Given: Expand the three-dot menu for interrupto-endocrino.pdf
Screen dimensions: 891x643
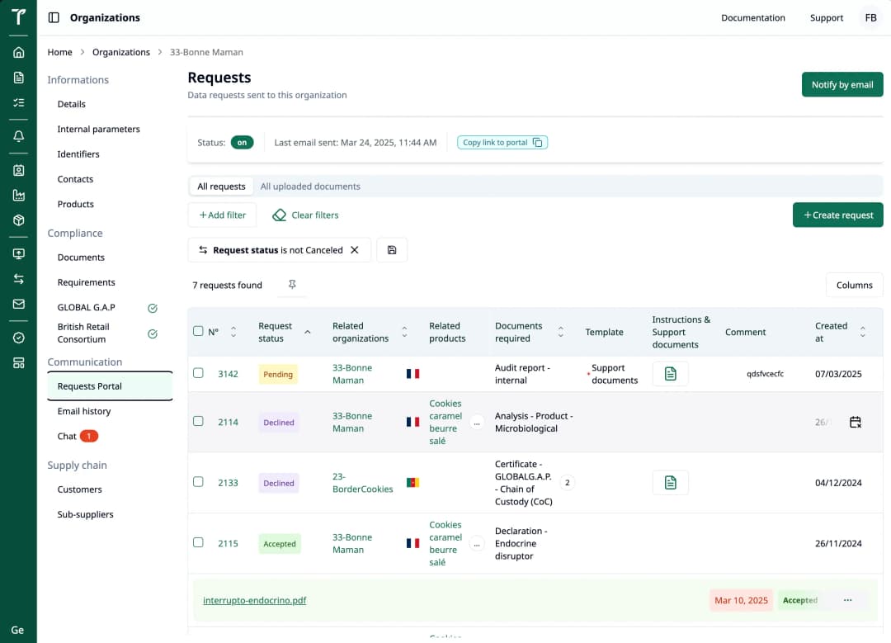Looking at the screenshot, I should [847, 600].
